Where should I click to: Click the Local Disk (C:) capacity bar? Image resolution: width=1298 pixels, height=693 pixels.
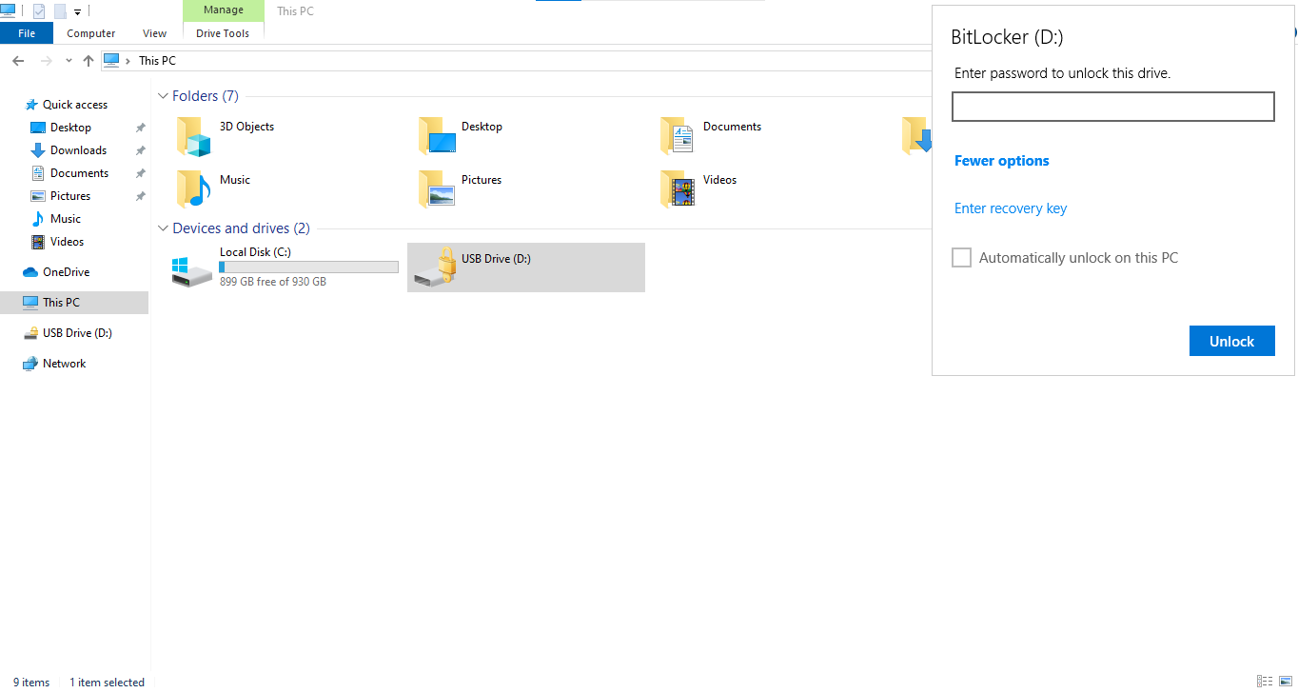click(309, 267)
